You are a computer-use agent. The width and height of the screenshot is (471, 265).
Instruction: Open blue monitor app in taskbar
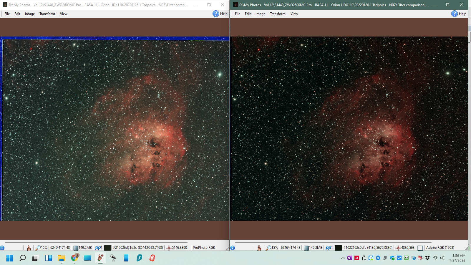point(87,258)
